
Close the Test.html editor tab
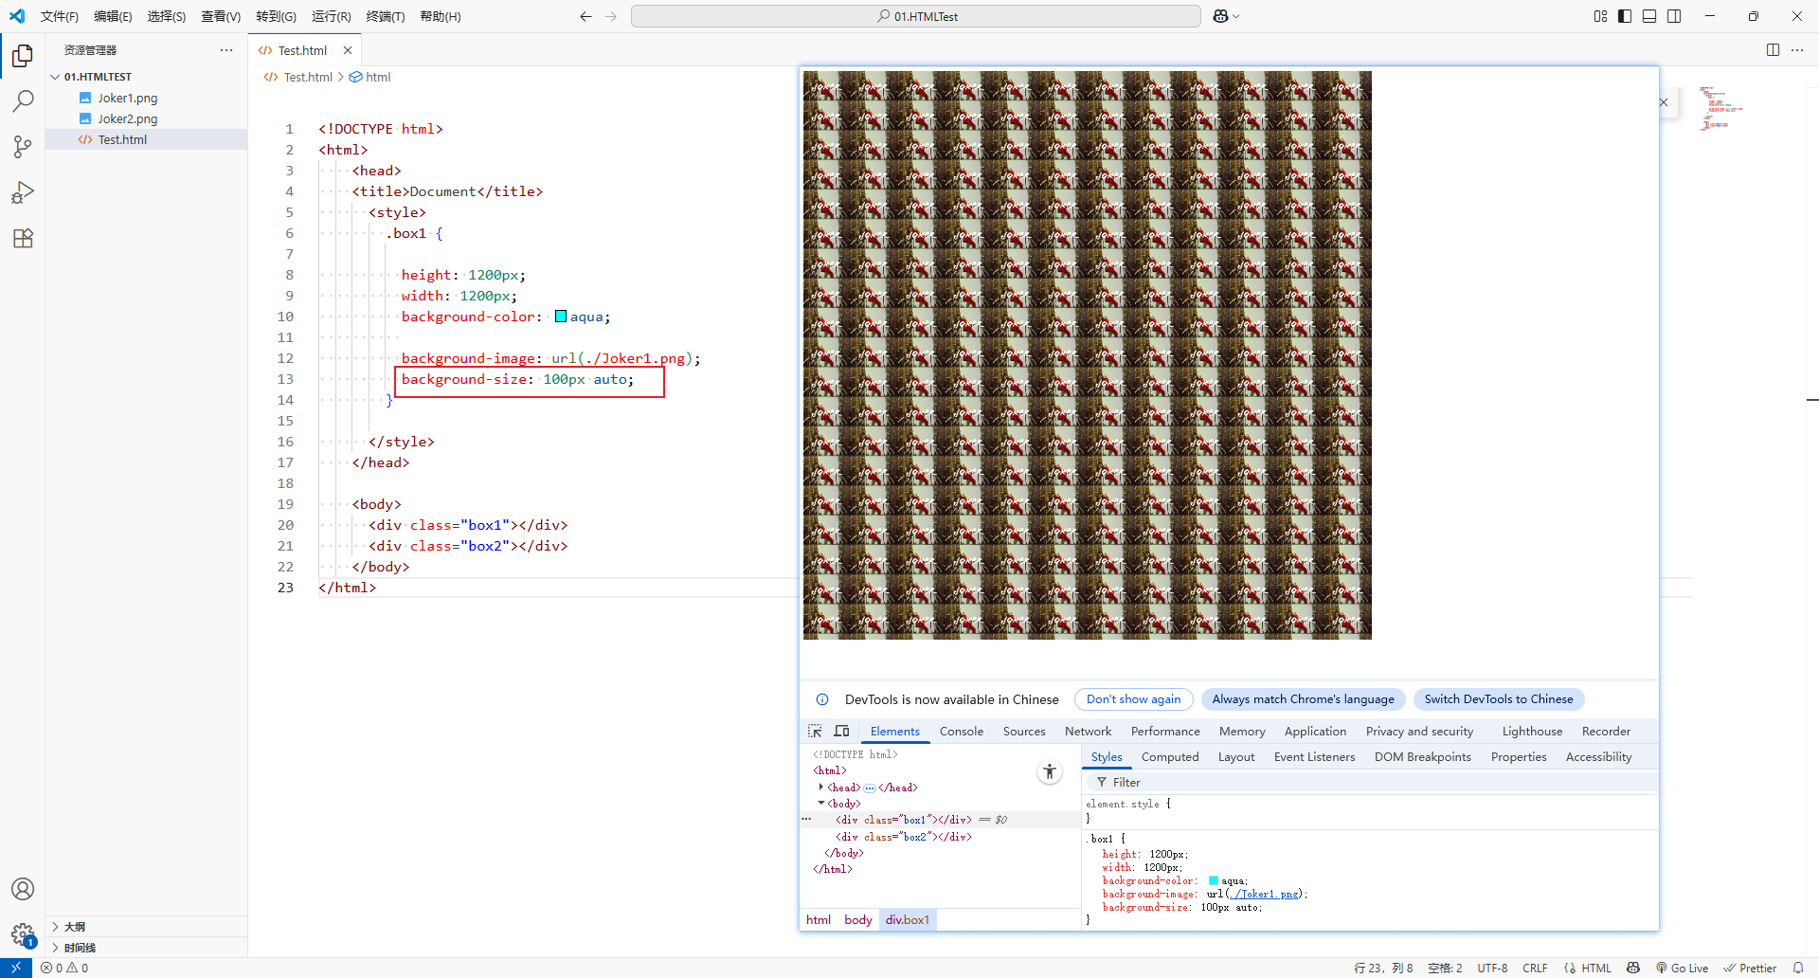pyautogui.click(x=348, y=50)
